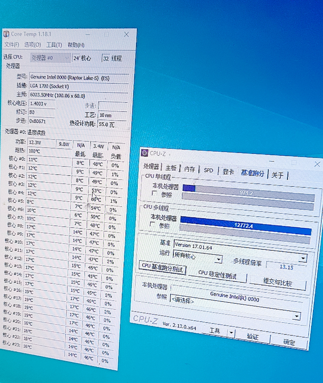Switch to the 主板 tab in CPU-Z
The image size is (323, 383).
171,168
